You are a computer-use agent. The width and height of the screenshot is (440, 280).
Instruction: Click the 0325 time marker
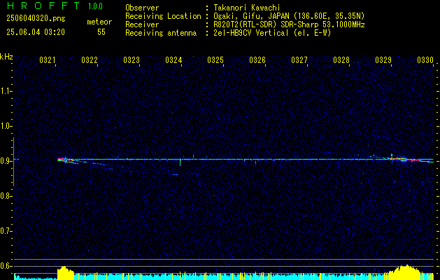click(215, 59)
